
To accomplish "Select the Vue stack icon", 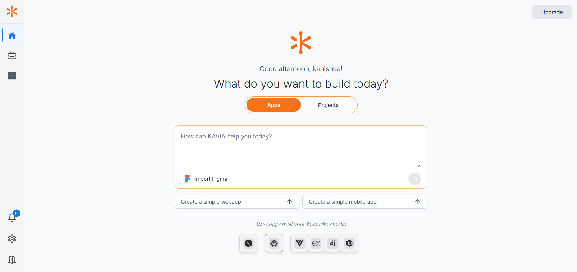I will 299,243.
